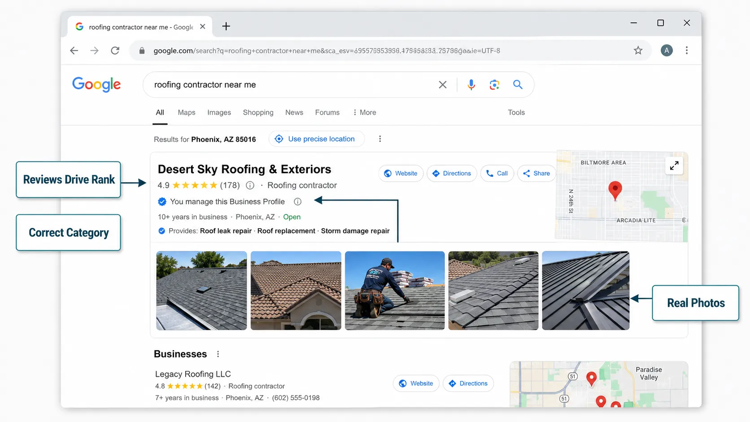Click the phone number (602) 555-0198
The width and height of the screenshot is (750, 422).
point(296,398)
